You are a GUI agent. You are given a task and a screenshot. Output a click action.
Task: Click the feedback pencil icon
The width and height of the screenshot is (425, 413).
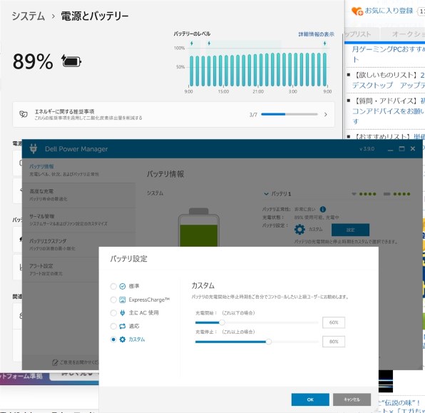point(55,362)
